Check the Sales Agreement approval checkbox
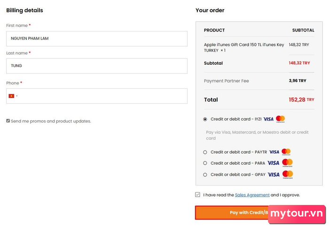The width and height of the screenshot is (329, 228). [197, 195]
